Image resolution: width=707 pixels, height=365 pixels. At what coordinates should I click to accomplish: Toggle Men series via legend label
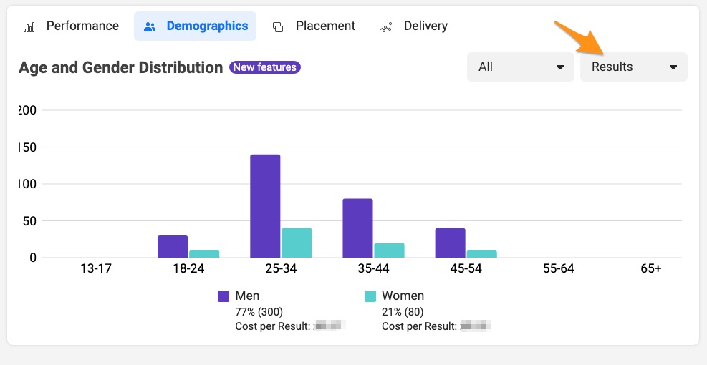tap(247, 296)
